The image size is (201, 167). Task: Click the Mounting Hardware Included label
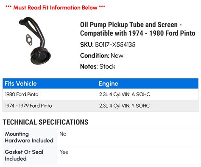pyautogui.click(x=29, y=137)
